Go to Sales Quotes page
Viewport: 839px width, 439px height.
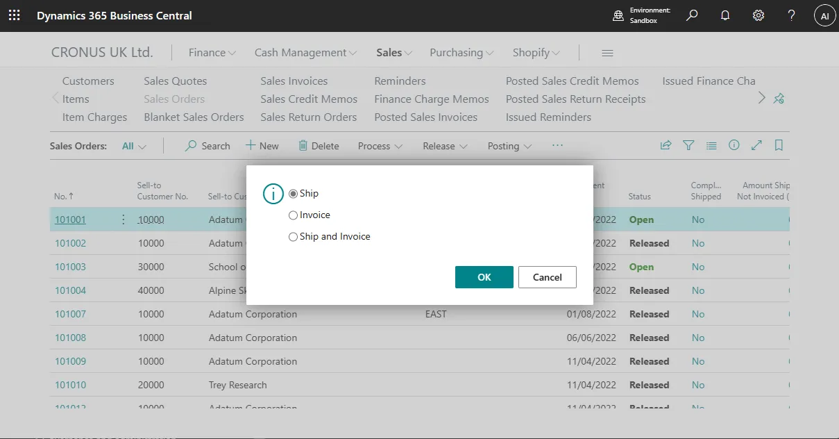[176, 81]
